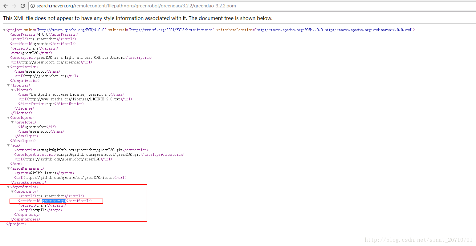
Task: Click the dependency version 3.2.2 line
Action: coord(42,205)
